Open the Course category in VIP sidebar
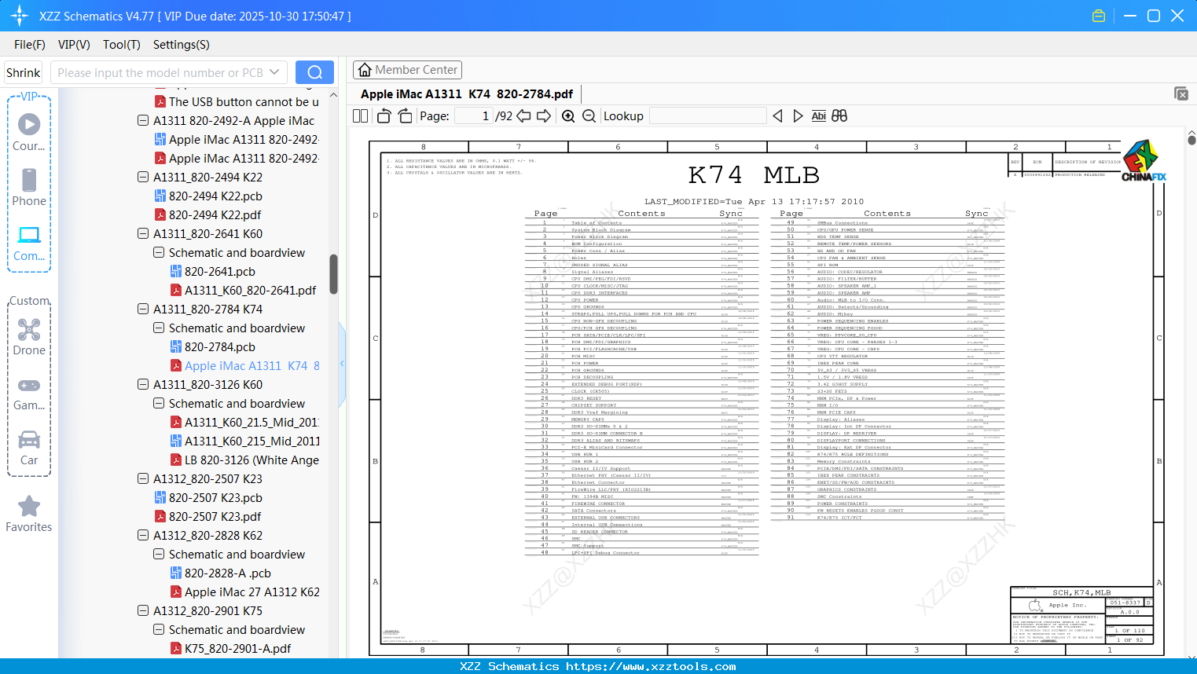This screenshot has width=1197, height=674. (x=29, y=132)
